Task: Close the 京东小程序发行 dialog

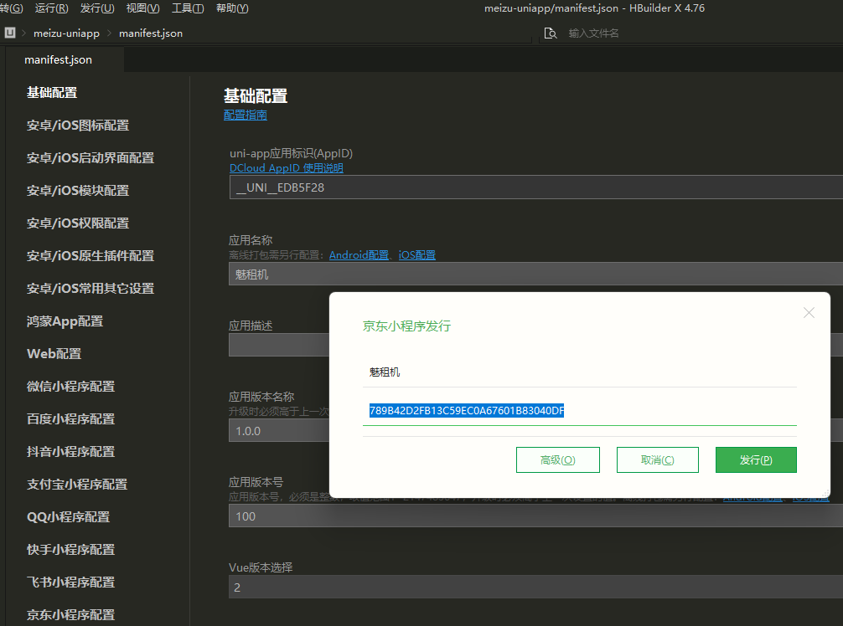Action: (809, 313)
